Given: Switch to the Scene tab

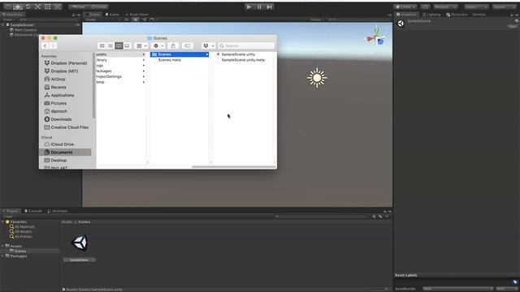Looking at the screenshot, I should pyautogui.click(x=93, y=15).
